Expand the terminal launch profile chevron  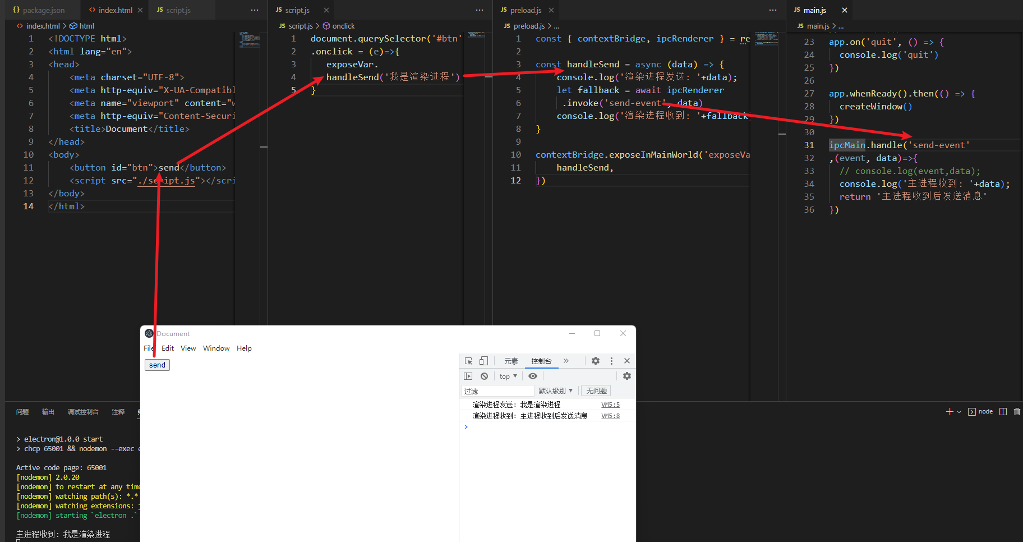959,412
